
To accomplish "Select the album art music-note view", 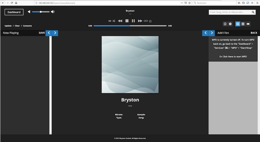I will (238, 24).
